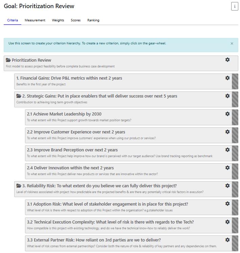Collapse the Prioritization Review root folder
This screenshot has height=253, width=240.
[8, 60]
